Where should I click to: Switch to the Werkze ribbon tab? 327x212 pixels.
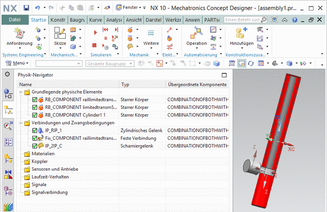coord(173,20)
